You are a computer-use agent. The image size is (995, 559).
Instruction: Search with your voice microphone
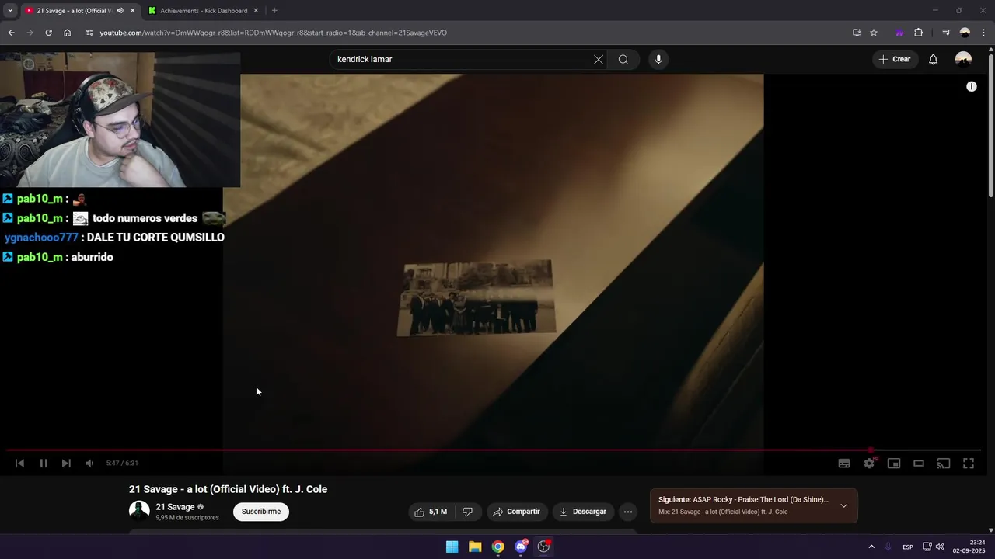coord(658,60)
